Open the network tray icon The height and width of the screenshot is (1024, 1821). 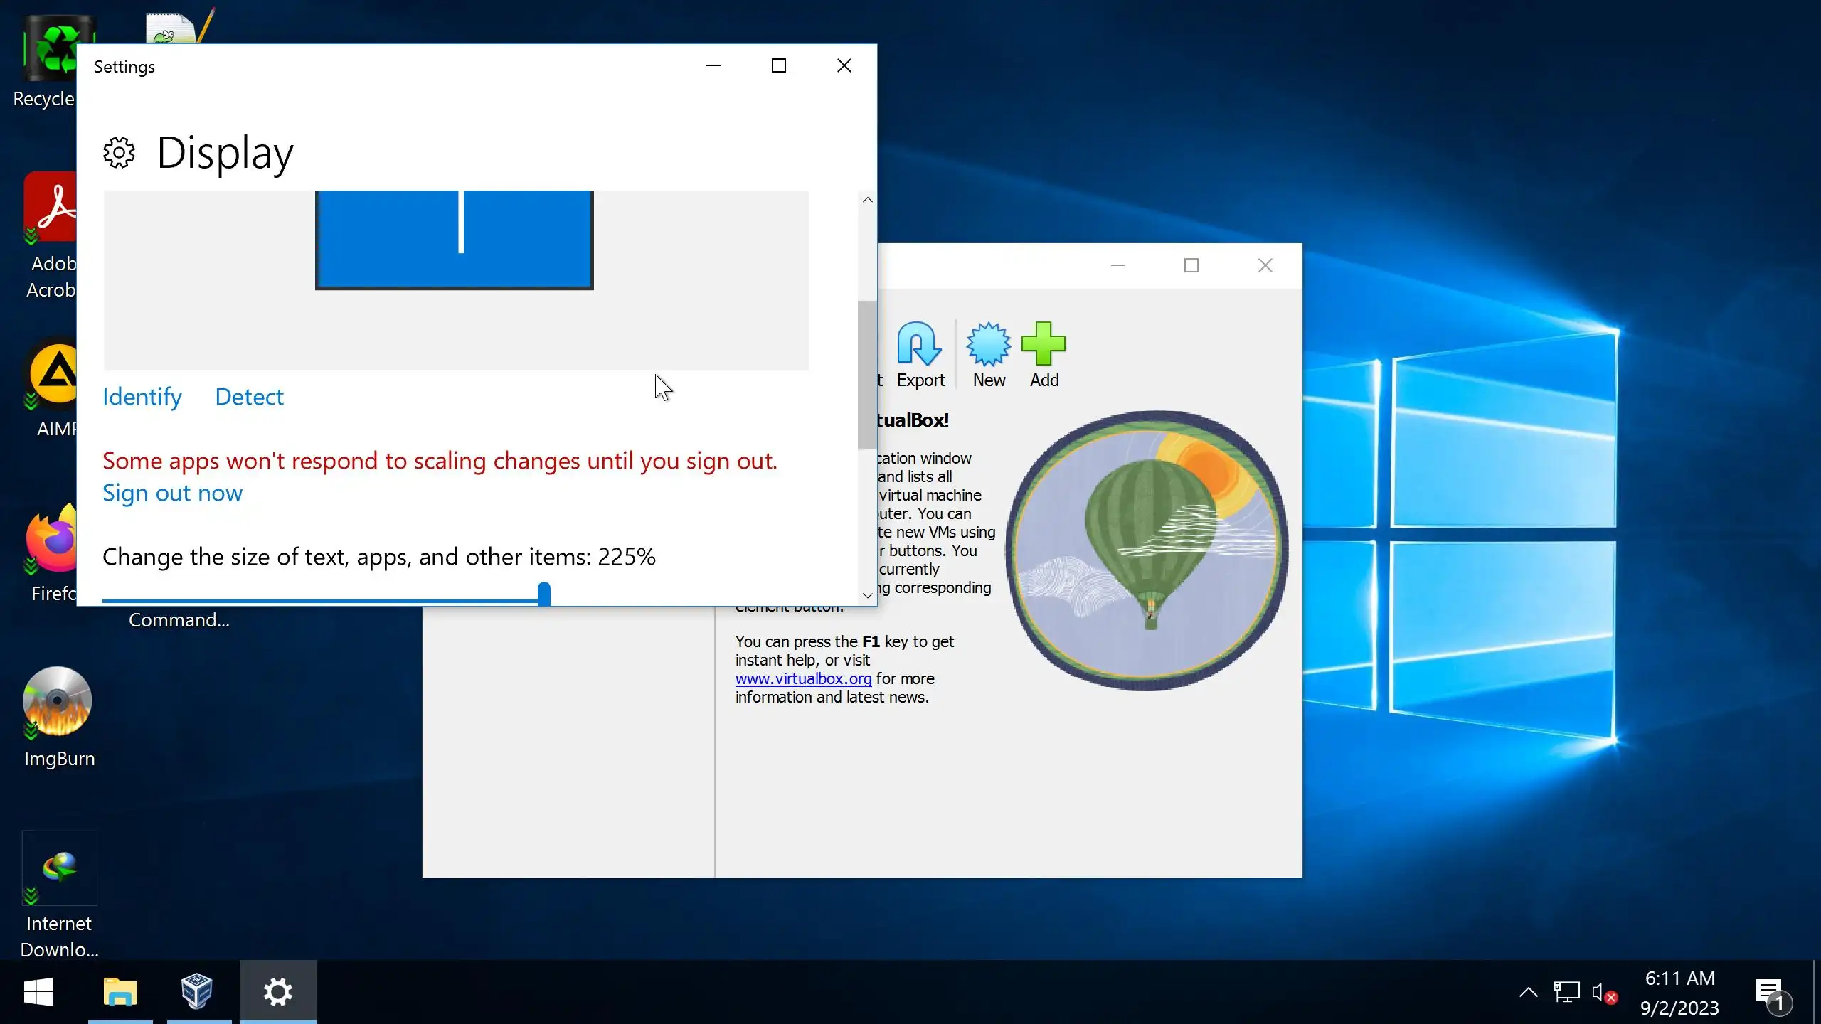1566,993
